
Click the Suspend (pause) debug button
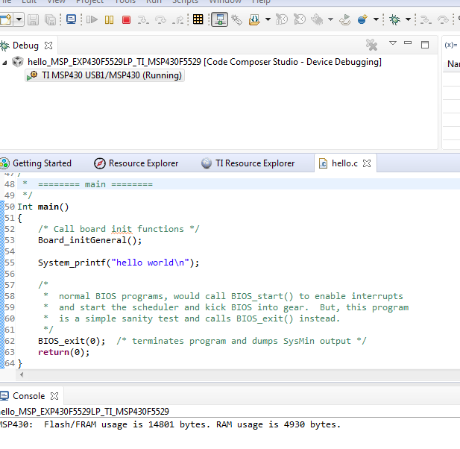tap(110, 19)
